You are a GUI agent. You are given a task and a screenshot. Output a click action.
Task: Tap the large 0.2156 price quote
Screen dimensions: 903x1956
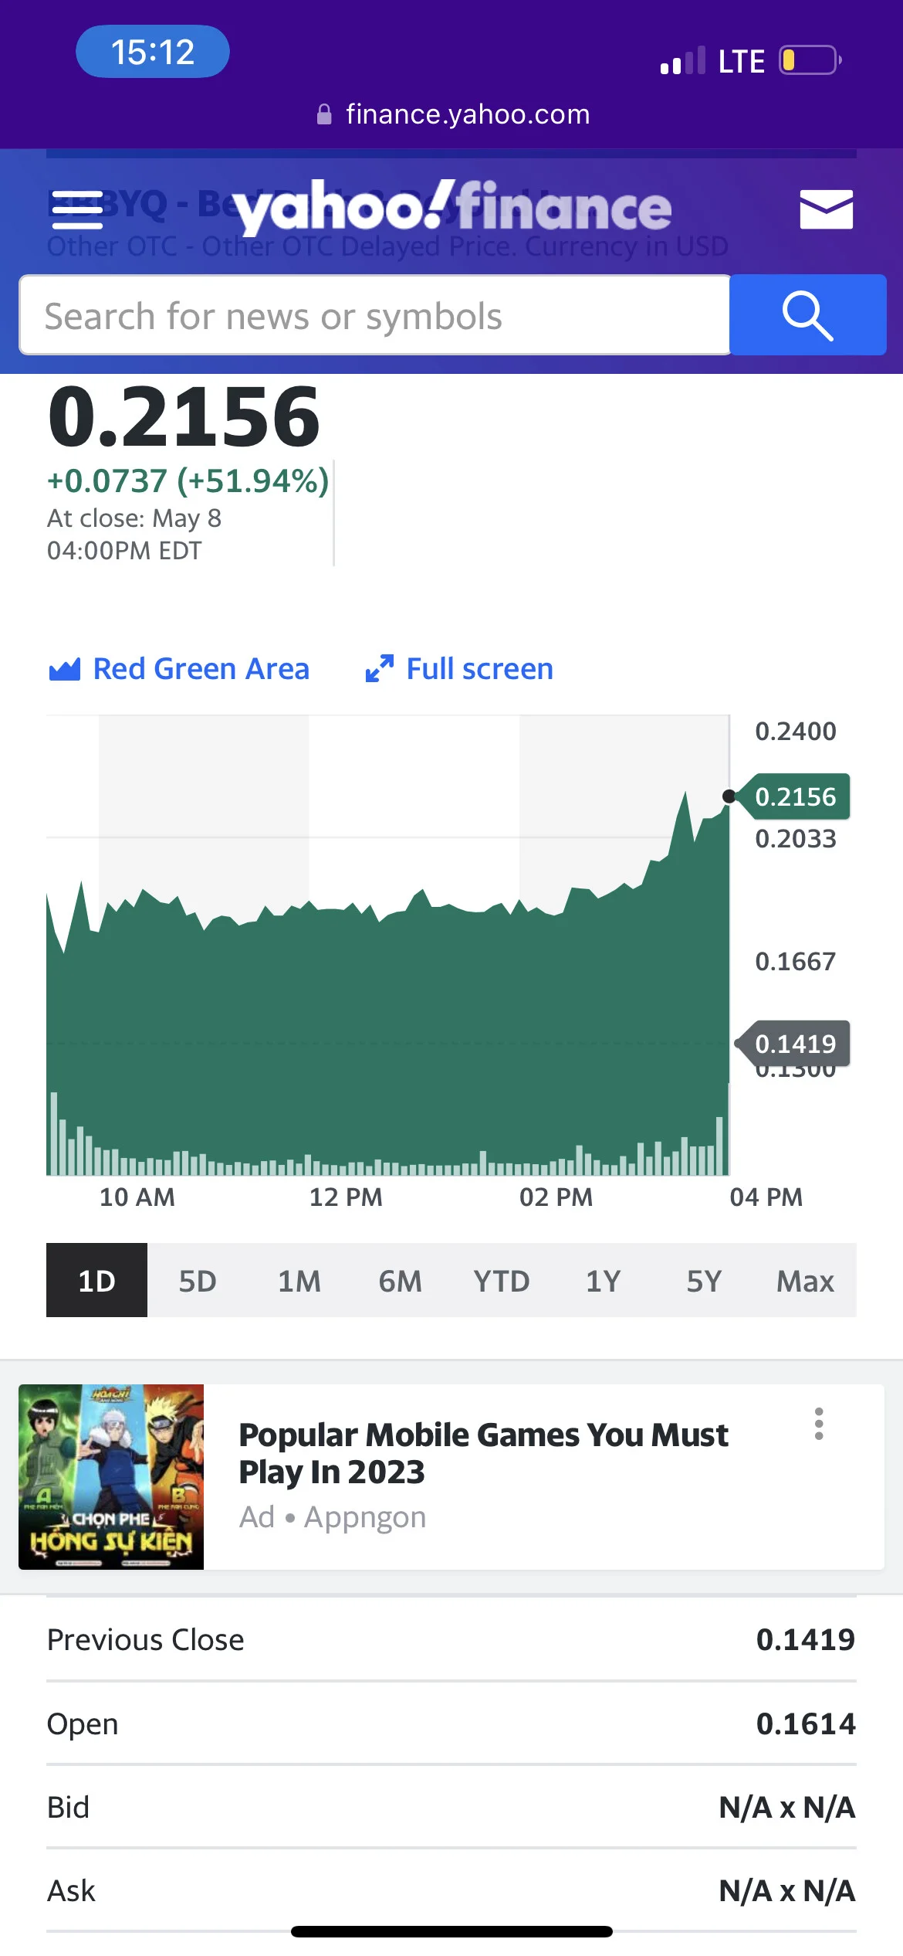(184, 417)
